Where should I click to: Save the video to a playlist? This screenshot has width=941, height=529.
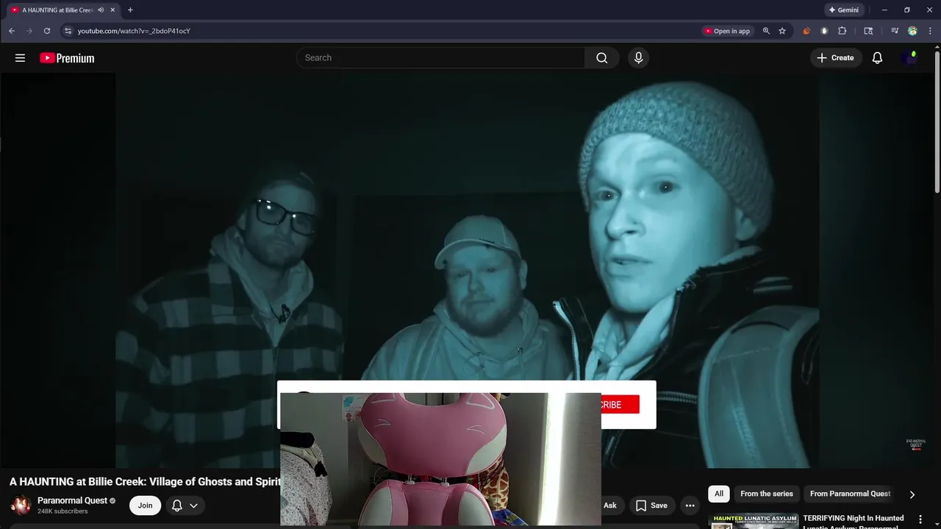point(651,505)
